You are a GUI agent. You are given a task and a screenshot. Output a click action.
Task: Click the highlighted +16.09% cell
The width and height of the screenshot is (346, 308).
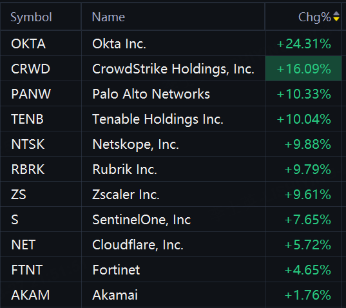tap(303, 68)
